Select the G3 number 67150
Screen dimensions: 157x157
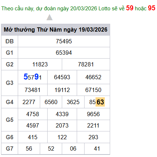pos(93,90)
